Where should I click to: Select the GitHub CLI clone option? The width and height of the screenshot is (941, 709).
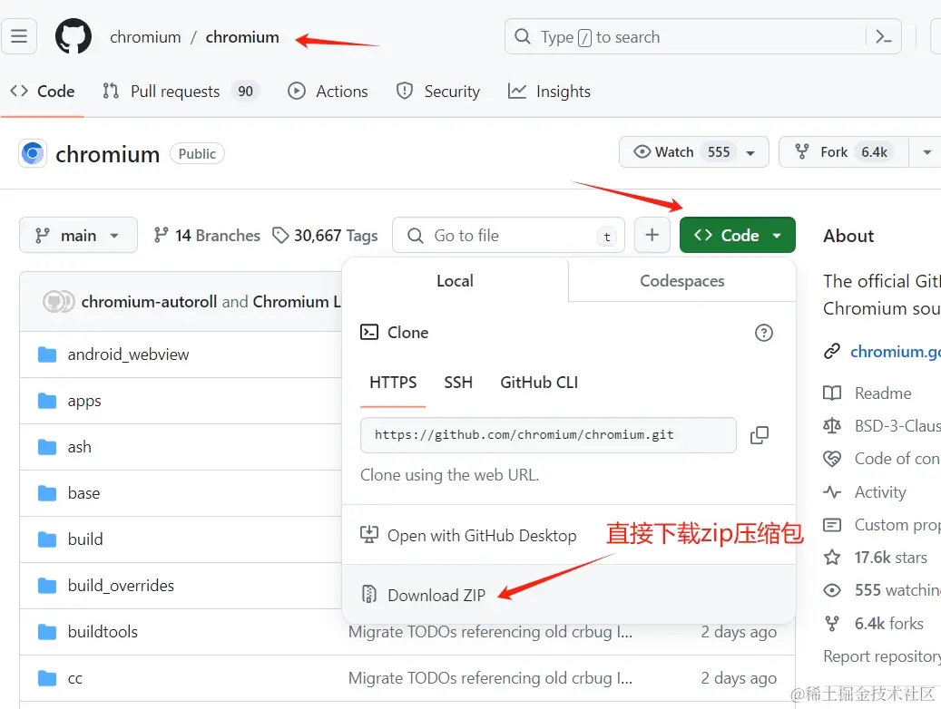pyautogui.click(x=539, y=383)
